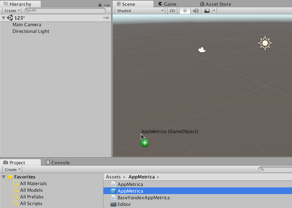Viewport: 292px width, 208px height.
Task: Select the Hierarchy tab
Action: (x=20, y=4)
